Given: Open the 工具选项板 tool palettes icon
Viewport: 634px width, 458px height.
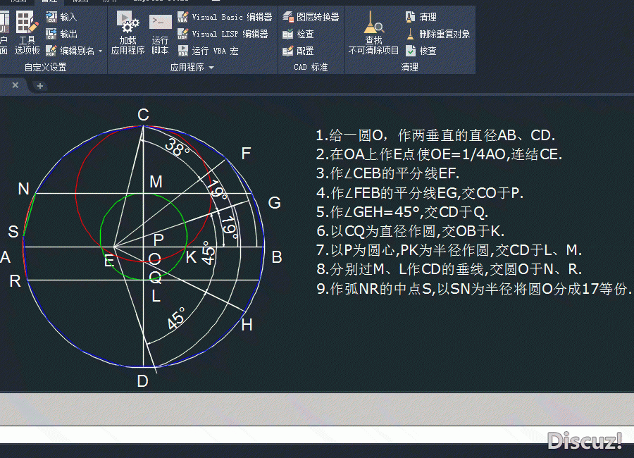Looking at the screenshot, I should pos(27,33).
